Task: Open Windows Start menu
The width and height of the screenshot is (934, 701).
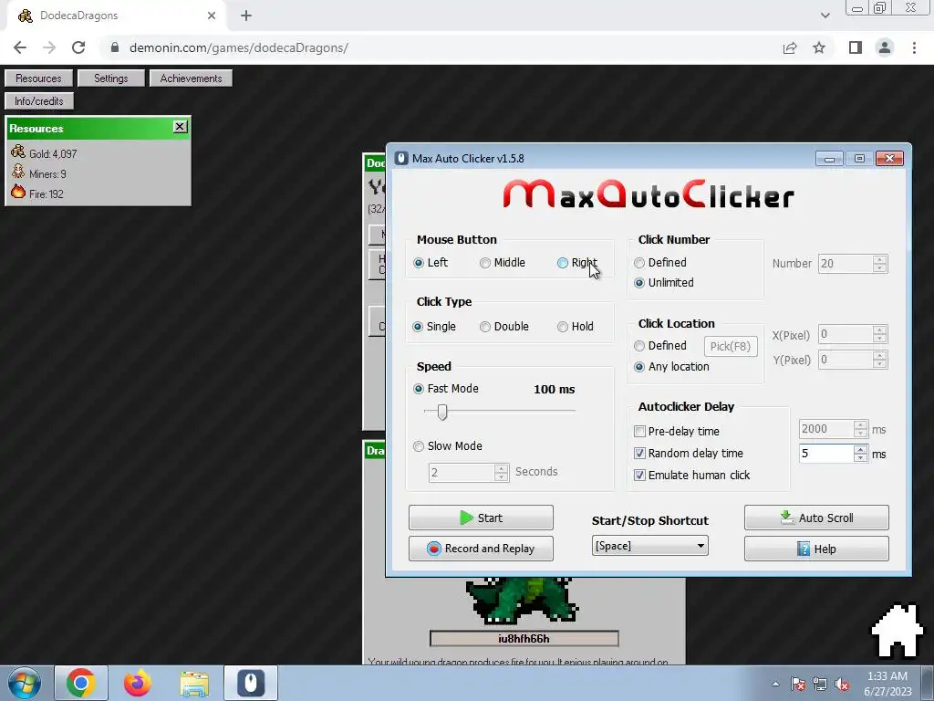Action: (24, 683)
